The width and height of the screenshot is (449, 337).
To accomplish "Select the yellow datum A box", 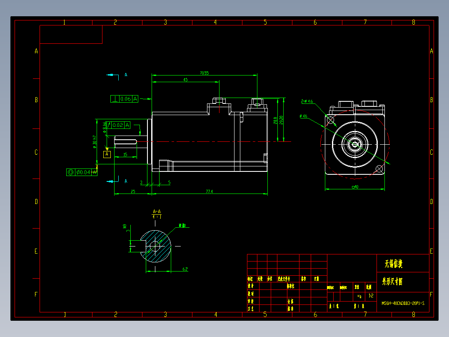I will pyautogui.click(x=107, y=154).
